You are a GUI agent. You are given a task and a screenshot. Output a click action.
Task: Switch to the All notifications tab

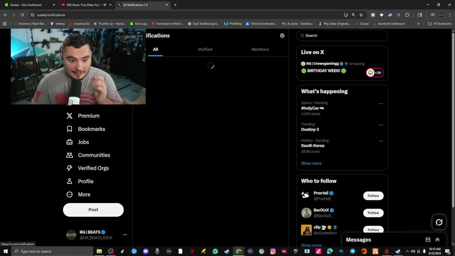155,49
